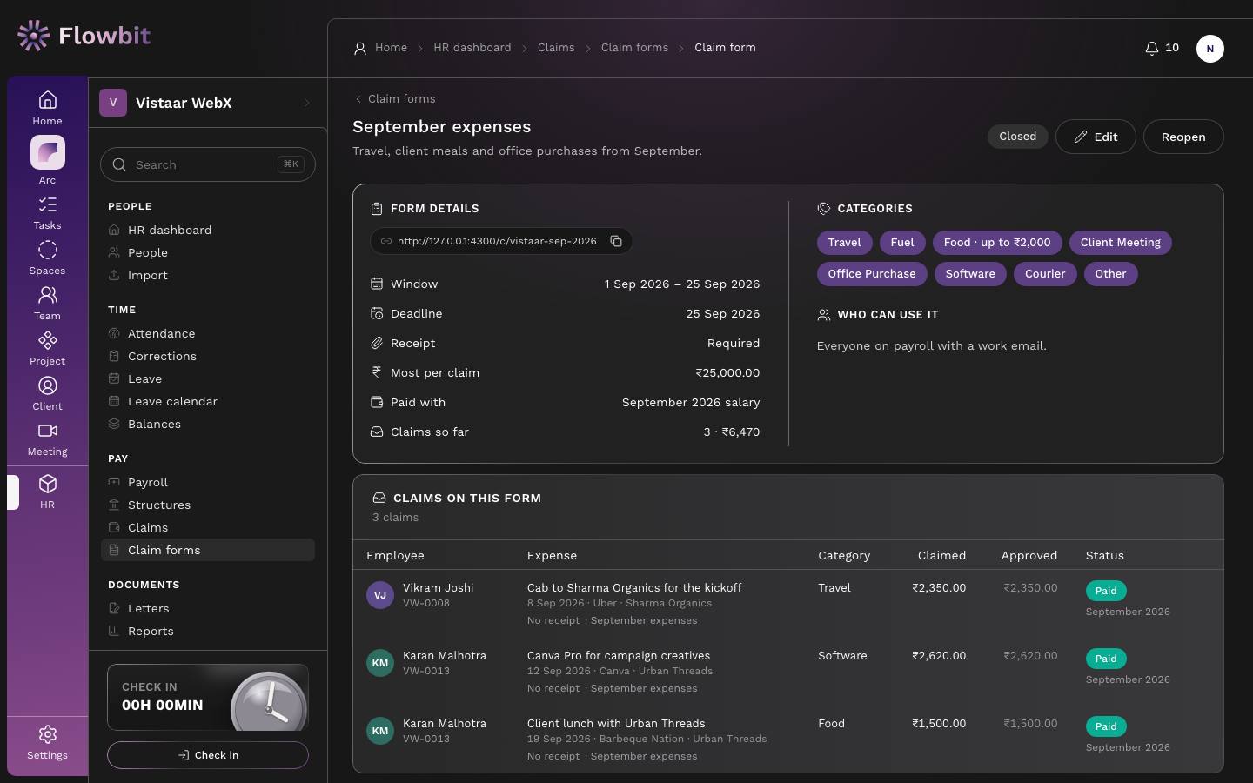1253x783 pixels.
Task: Click the clock thumbnail in Check in card
Action: (269, 701)
